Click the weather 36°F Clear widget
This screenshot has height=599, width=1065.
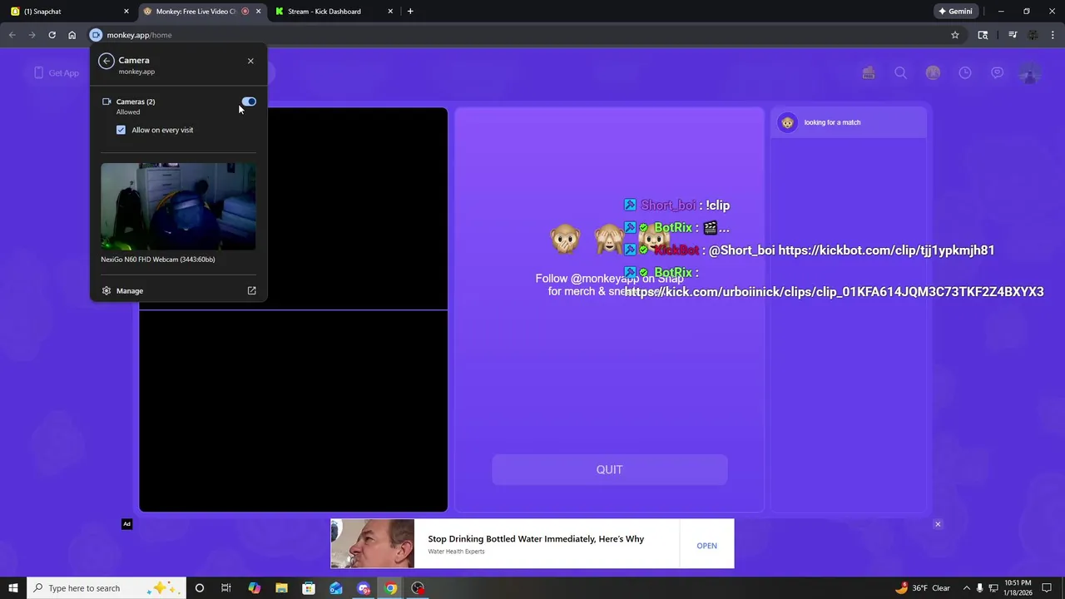(x=922, y=588)
